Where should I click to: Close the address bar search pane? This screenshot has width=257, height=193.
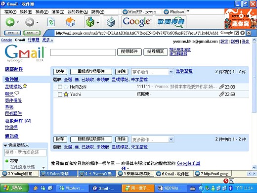tap(249, 33)
